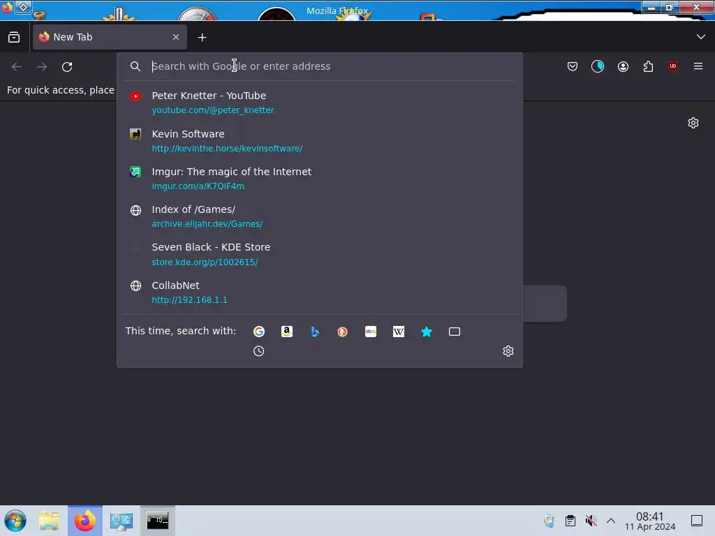Screen dimensions: 715x536
Task: Go forward one page
Action: click(42, 66)
